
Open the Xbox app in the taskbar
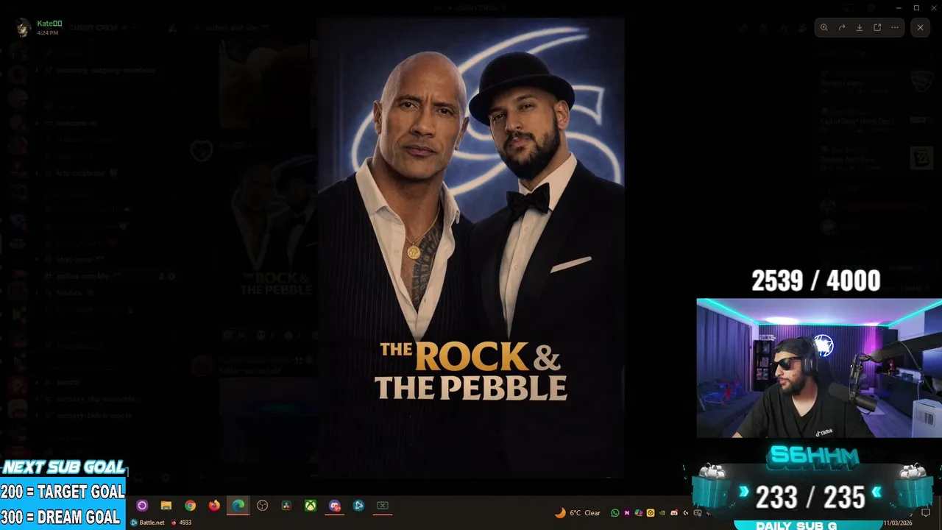[x=311, y=506]
